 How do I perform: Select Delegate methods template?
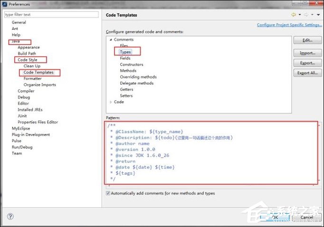pyautogui.click(x=137, y=83)
